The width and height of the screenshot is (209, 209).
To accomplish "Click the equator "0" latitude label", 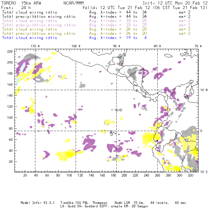I will [201, 131].
